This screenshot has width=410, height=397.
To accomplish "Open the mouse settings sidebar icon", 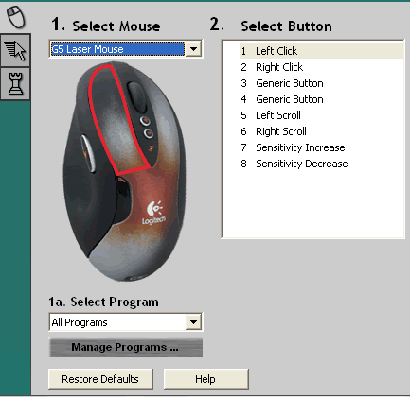I will pyautogui.click(x=16, y=17).
